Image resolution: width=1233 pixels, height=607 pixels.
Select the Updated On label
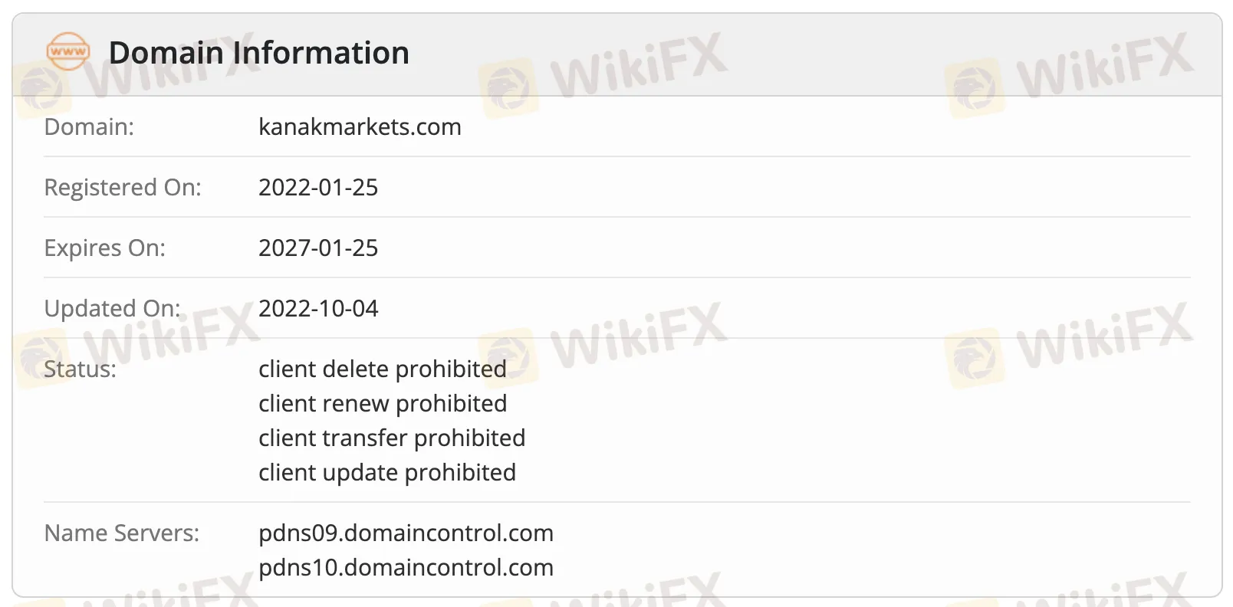click(112, 308)
